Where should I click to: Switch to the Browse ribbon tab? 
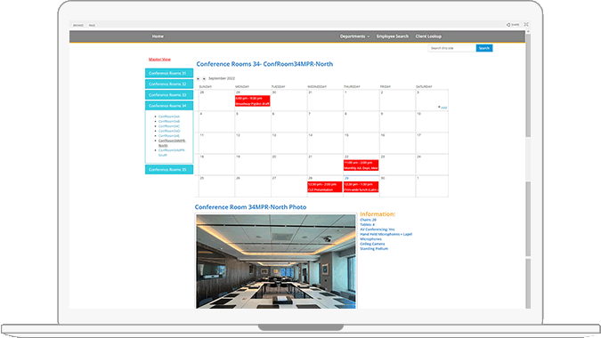(78, 25)
